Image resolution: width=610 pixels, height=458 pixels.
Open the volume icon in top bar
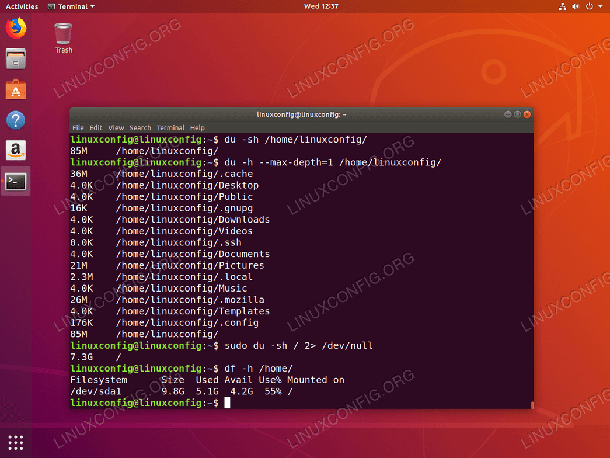pyautogui.click(x=576, y=6)
